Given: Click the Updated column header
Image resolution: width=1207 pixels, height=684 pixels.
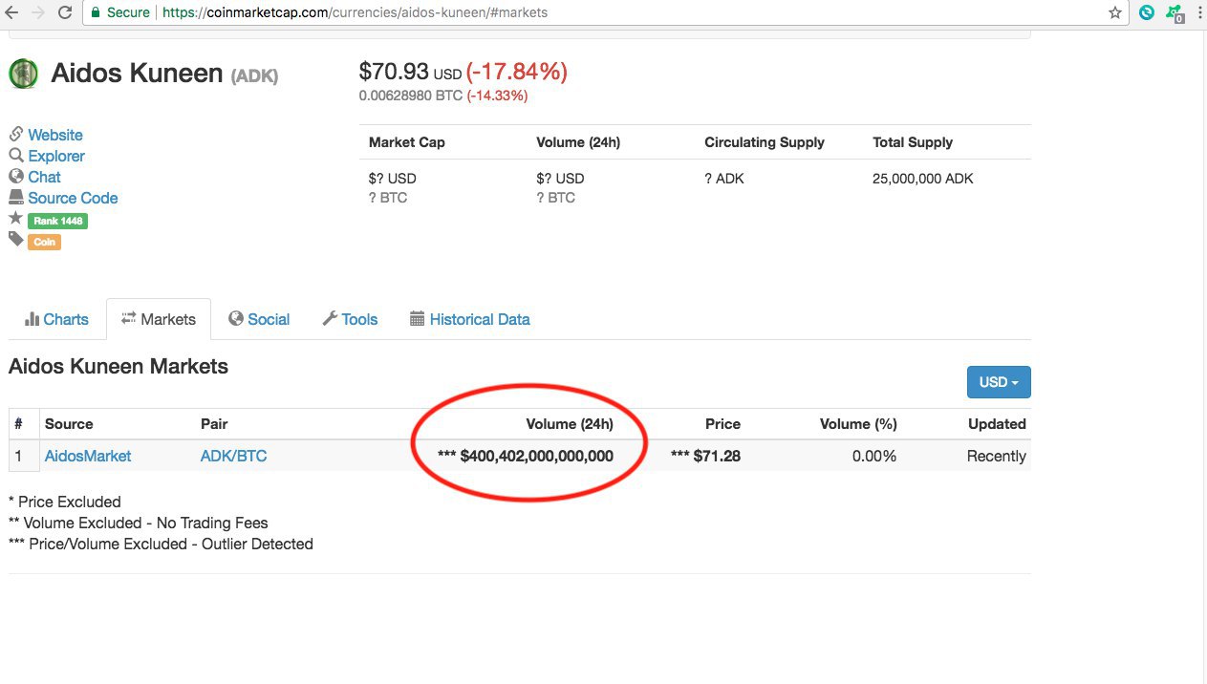Looking at the screenshot, I should (x=997, y=423).
